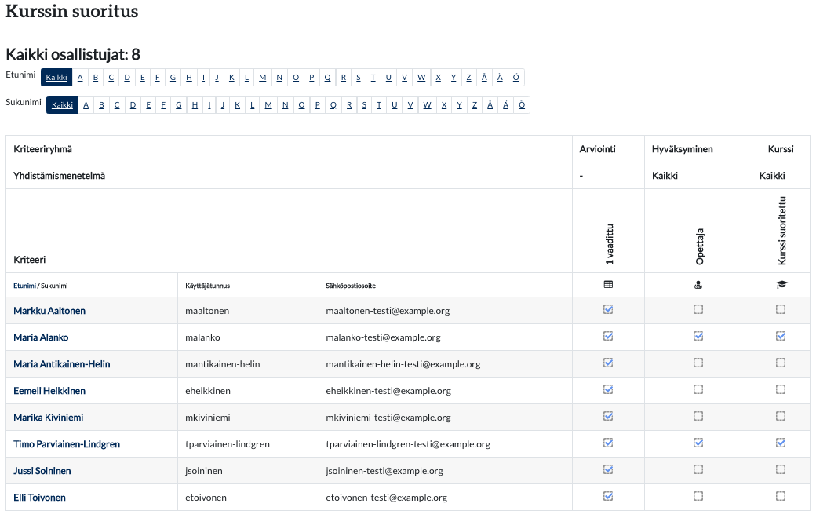Viewport: 816px width, 518px height.
Task: Click 1 vaadittu checkbox for Jussi Soininen
Action: pyautogui.click(x=608, y=469)
